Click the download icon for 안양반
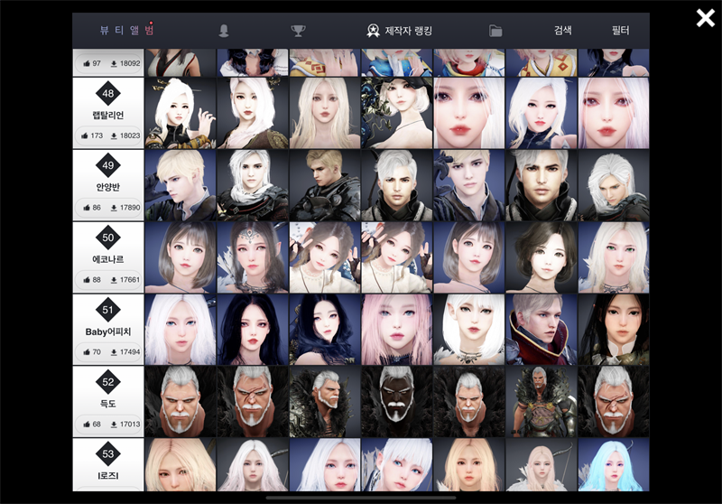This screenshot has height=504, width=722. tap(114, 209)
